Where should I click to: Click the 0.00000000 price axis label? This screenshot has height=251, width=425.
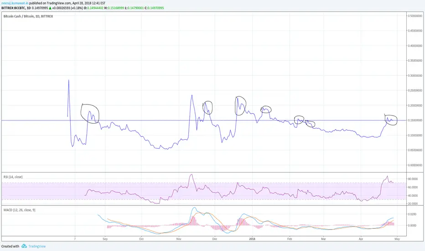click(415, 165)
